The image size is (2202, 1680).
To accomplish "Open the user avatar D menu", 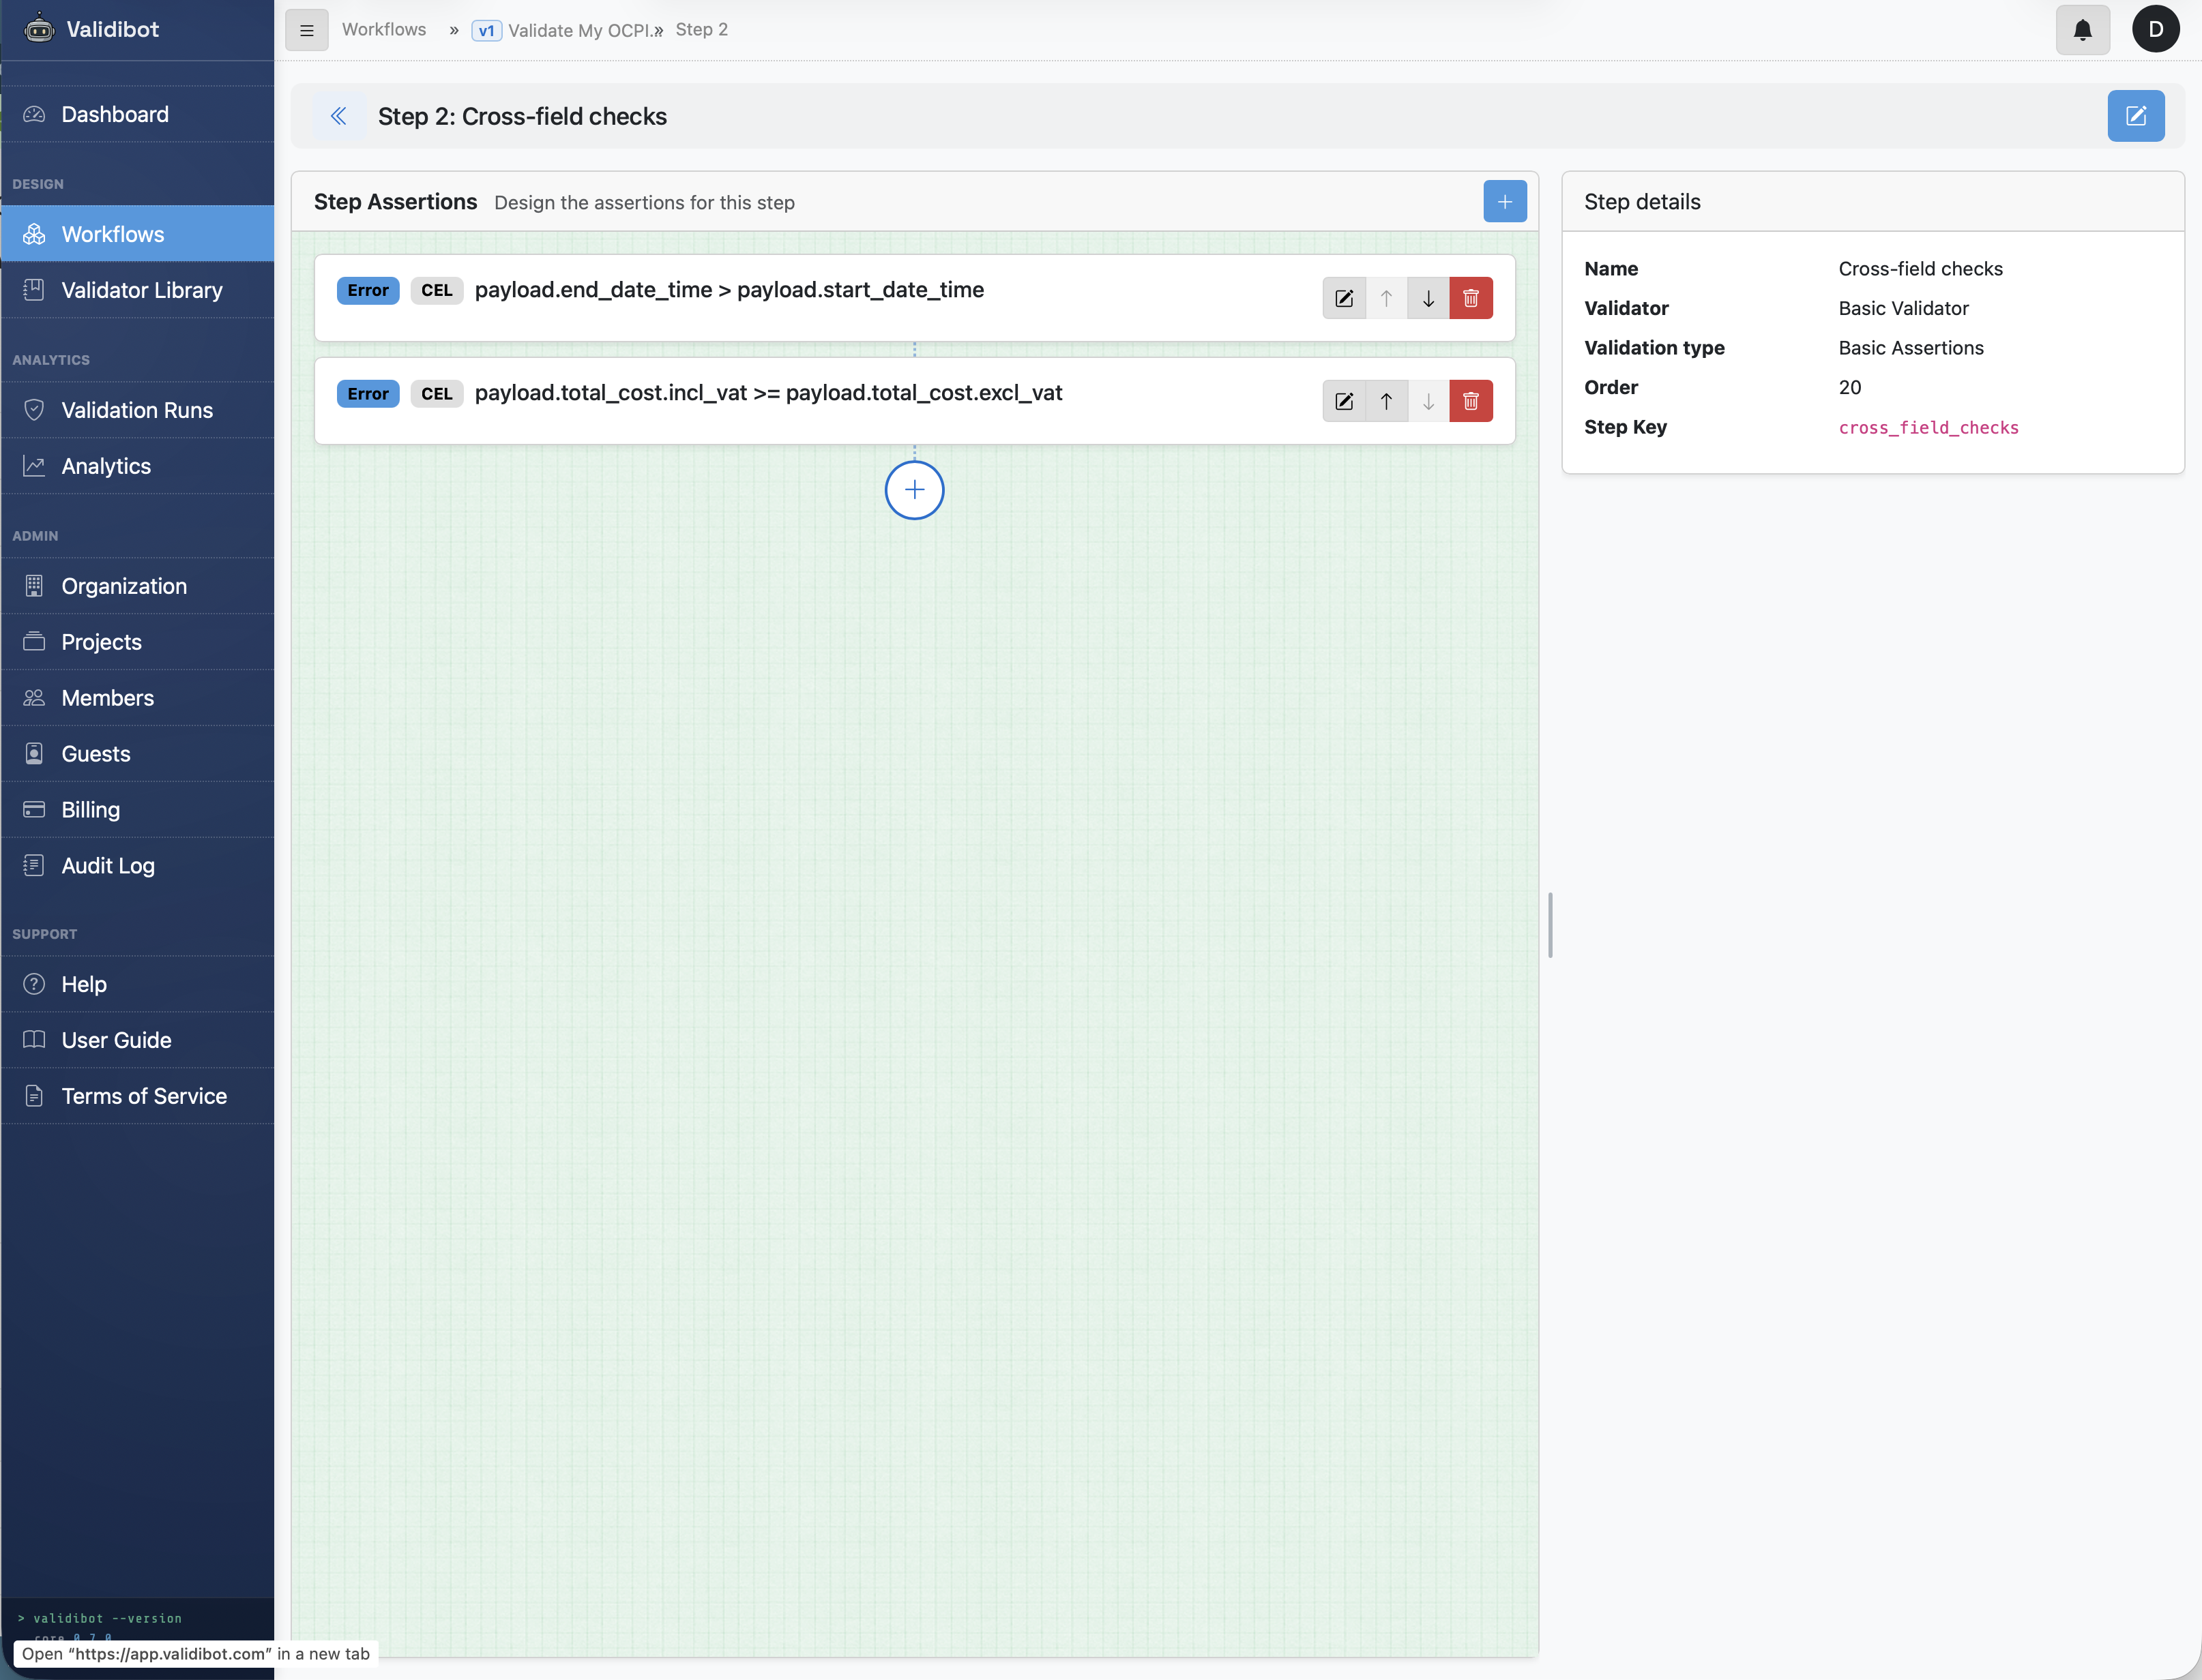I will (2155, 29).
